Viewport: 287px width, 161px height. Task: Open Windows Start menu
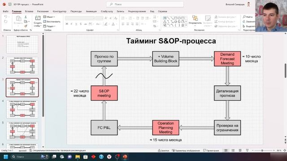pyautogui.click(x=6, y=157)
